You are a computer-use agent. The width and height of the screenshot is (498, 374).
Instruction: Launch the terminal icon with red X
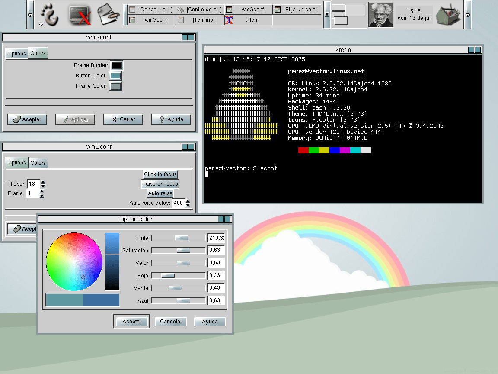(80, 15)
